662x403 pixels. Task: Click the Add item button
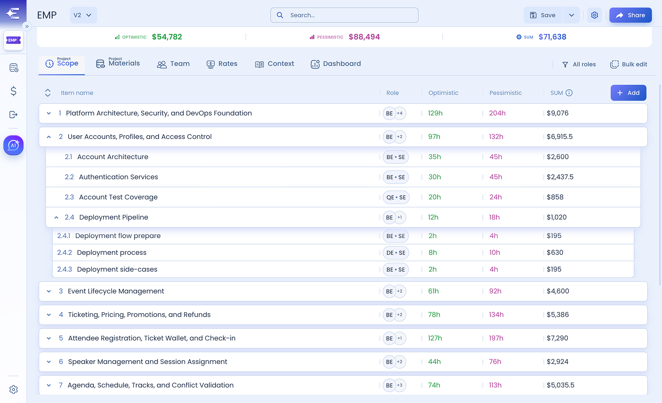(628, 93)
